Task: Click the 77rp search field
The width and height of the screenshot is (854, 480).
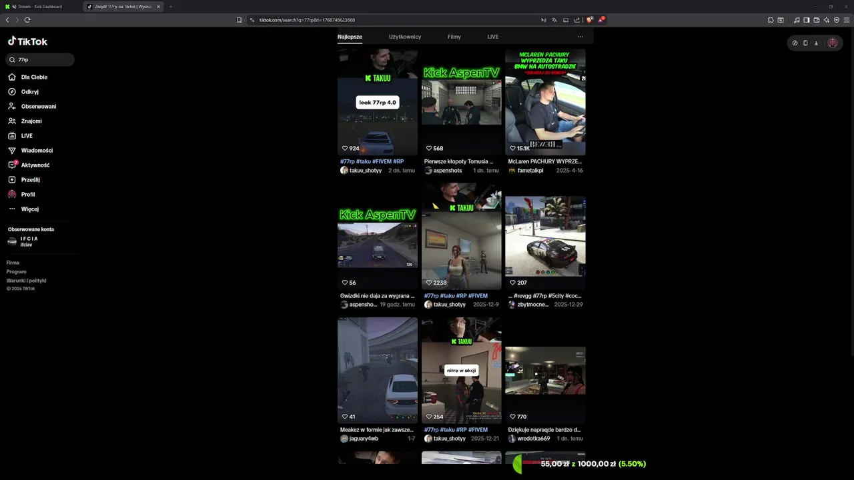Action: [40, 60]
